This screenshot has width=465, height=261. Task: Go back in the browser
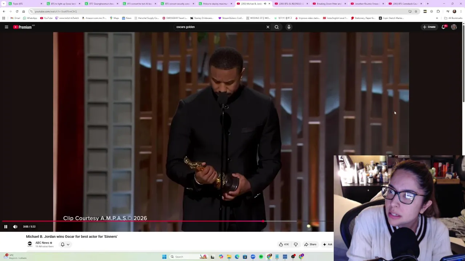(x=4, y=11)
